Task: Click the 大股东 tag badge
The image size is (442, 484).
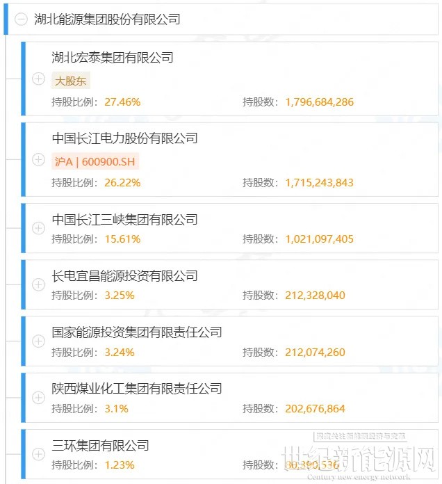Action: pyautogui.click(x=71, y=81)
